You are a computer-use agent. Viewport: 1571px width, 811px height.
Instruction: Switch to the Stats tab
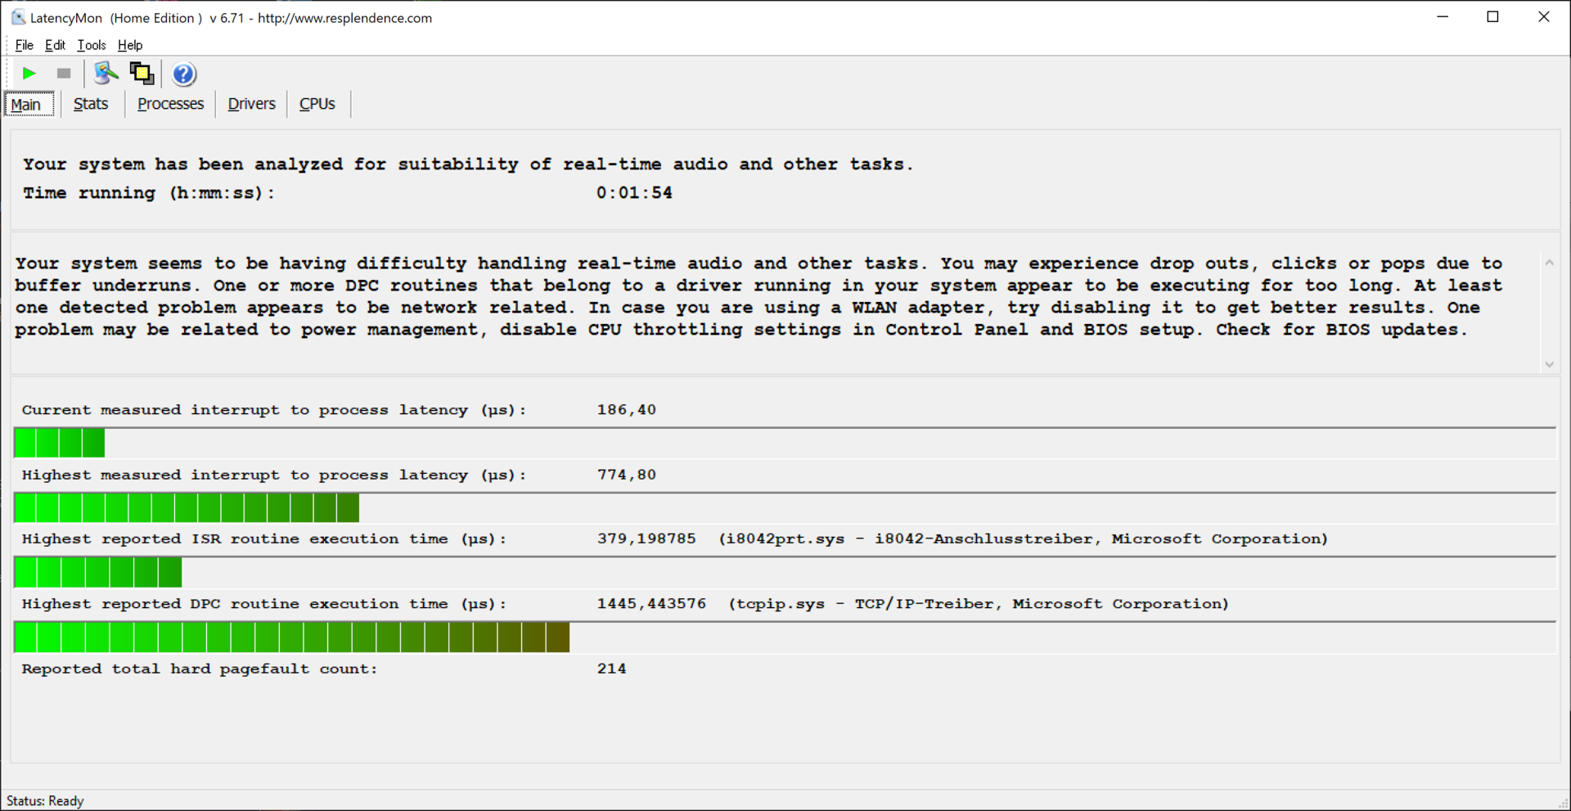click(91, 104)
